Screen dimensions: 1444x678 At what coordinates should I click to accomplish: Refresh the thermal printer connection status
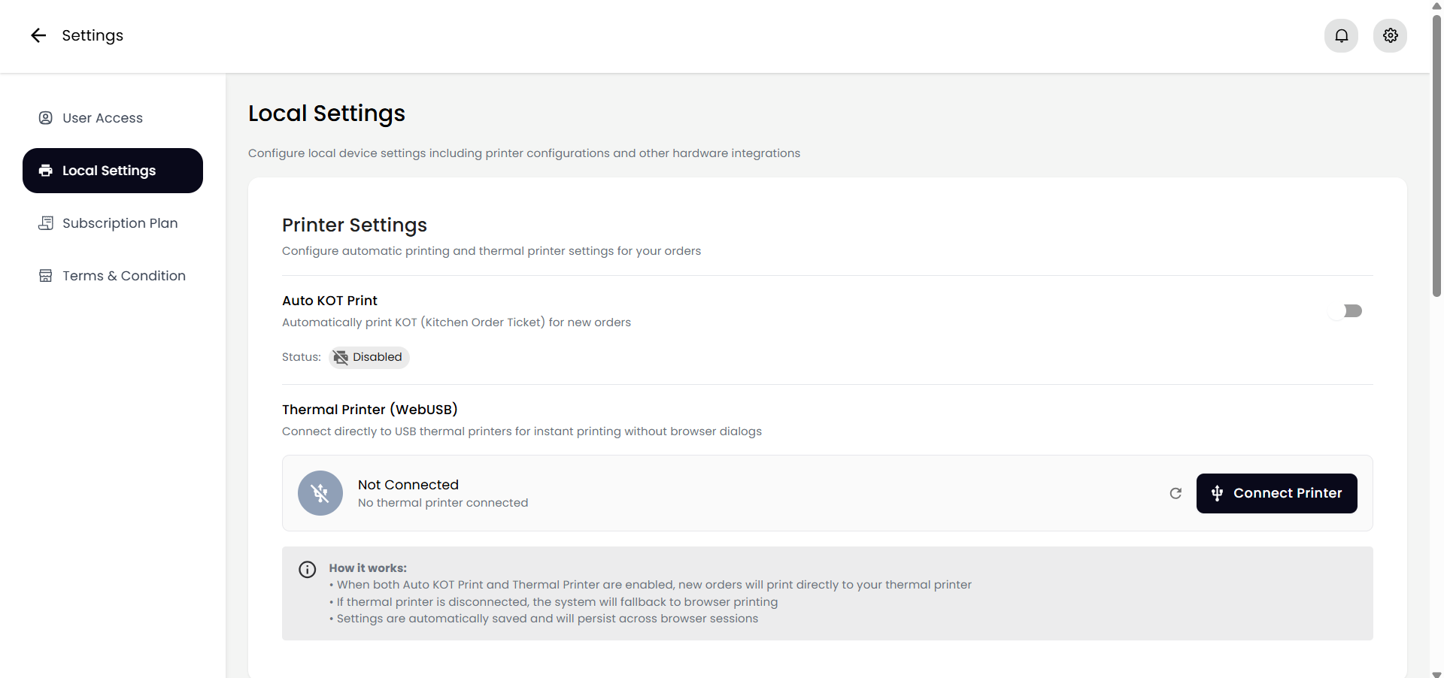(1176, 493)
